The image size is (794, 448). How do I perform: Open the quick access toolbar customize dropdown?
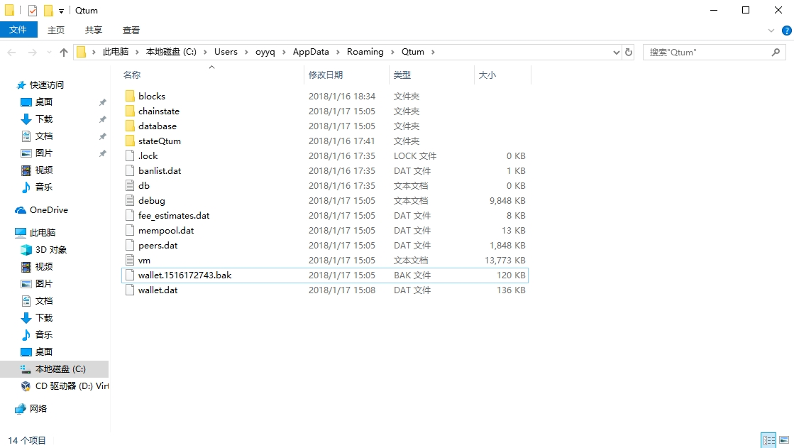pos(61,11)
